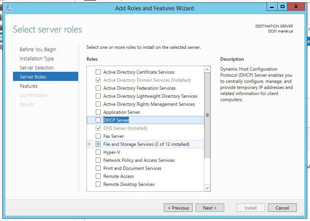Enable the Hyper-V role checkbox

click(x=98, y=152)
